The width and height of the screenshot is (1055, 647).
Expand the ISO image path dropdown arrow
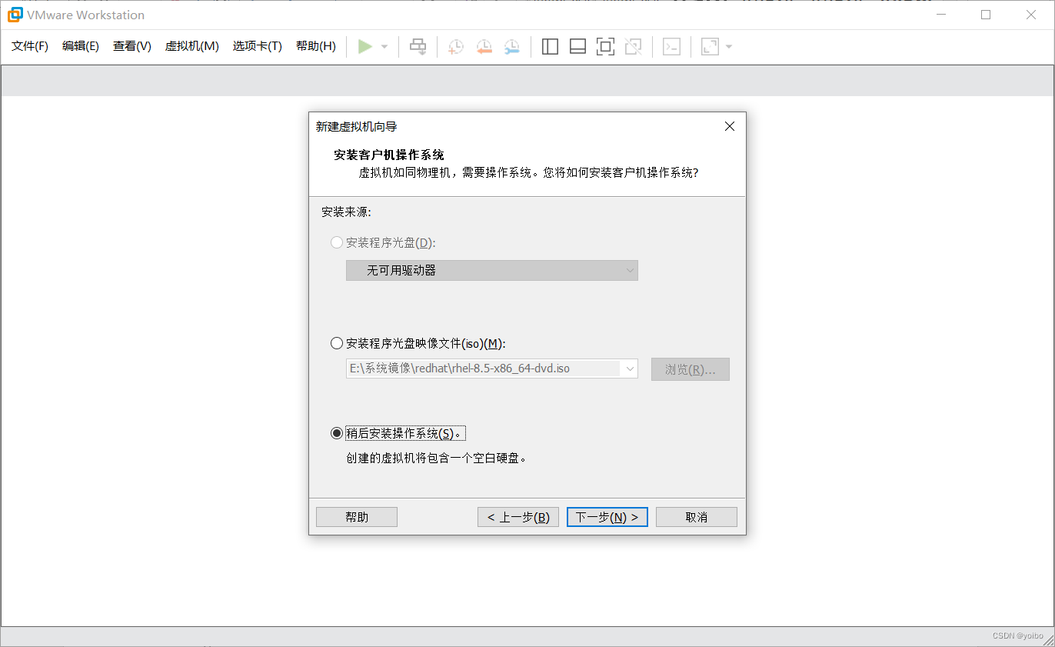(x=631, y=369)
